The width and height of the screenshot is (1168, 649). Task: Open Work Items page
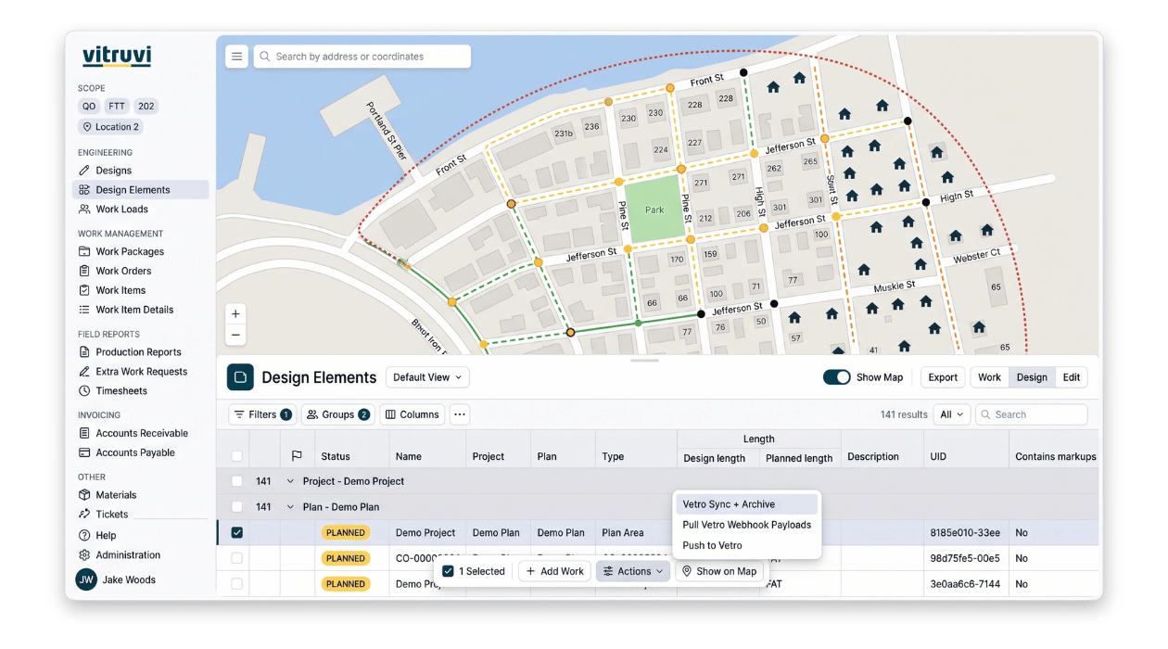121,290
